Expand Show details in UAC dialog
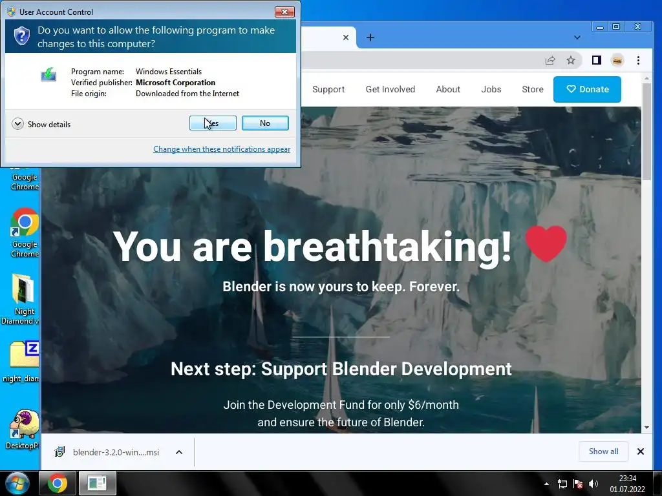This screenshot has width=662, height=496. (x=41, y=124)
